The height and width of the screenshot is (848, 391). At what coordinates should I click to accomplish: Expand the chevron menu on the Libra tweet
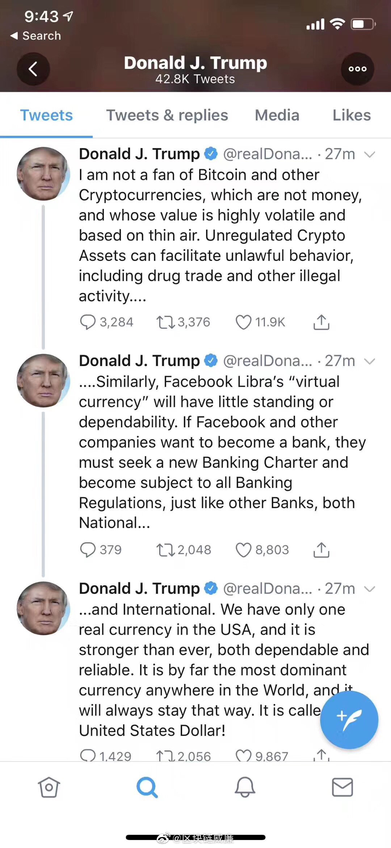click(370, 361)
